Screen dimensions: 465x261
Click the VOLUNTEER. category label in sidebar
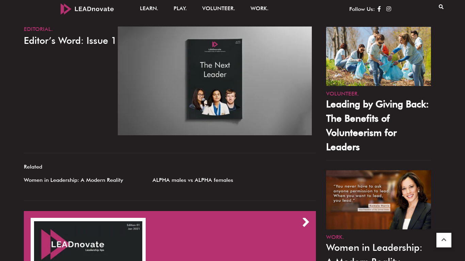click(x=342, y=93)
